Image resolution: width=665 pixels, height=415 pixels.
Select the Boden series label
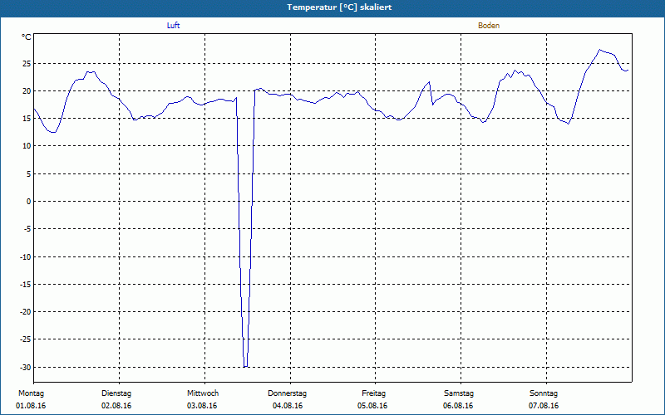tap(489, 26)
